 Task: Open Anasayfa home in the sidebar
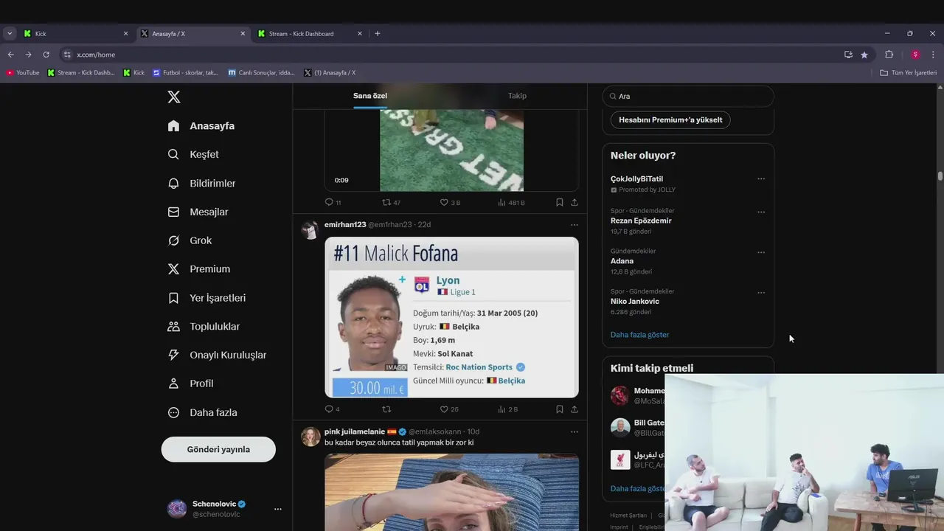tap(201, 125)
